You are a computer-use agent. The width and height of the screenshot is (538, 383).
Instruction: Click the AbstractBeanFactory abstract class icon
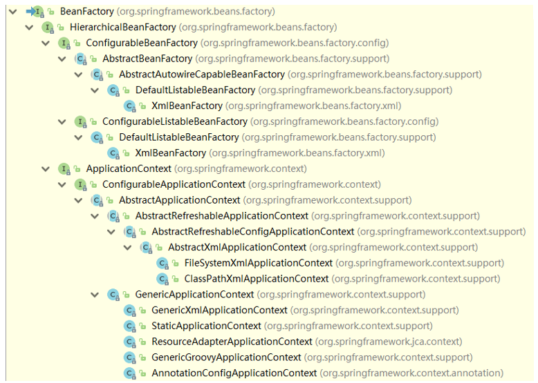point(80,59)
